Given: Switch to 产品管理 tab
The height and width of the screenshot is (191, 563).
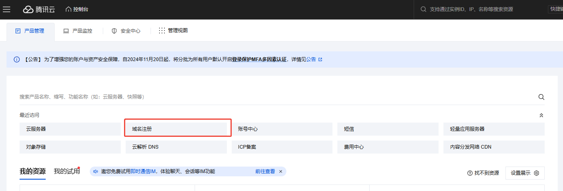Looking at the screenshot, I should tap(30, 31).
